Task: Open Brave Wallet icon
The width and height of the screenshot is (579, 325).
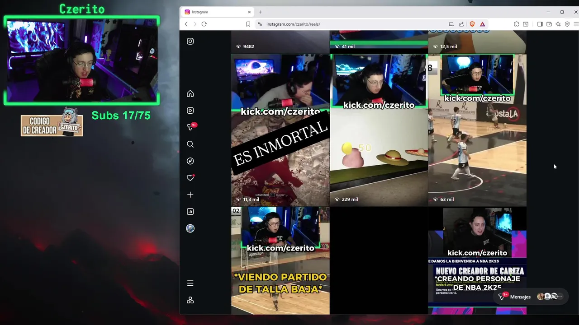Action: pyautogui.click(x=549, y=24)
